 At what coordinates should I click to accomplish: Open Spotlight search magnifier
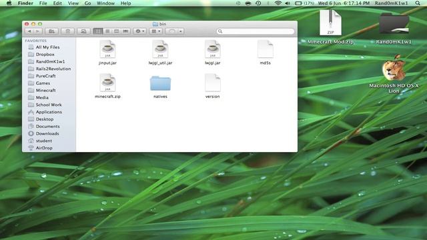(418, 3)
